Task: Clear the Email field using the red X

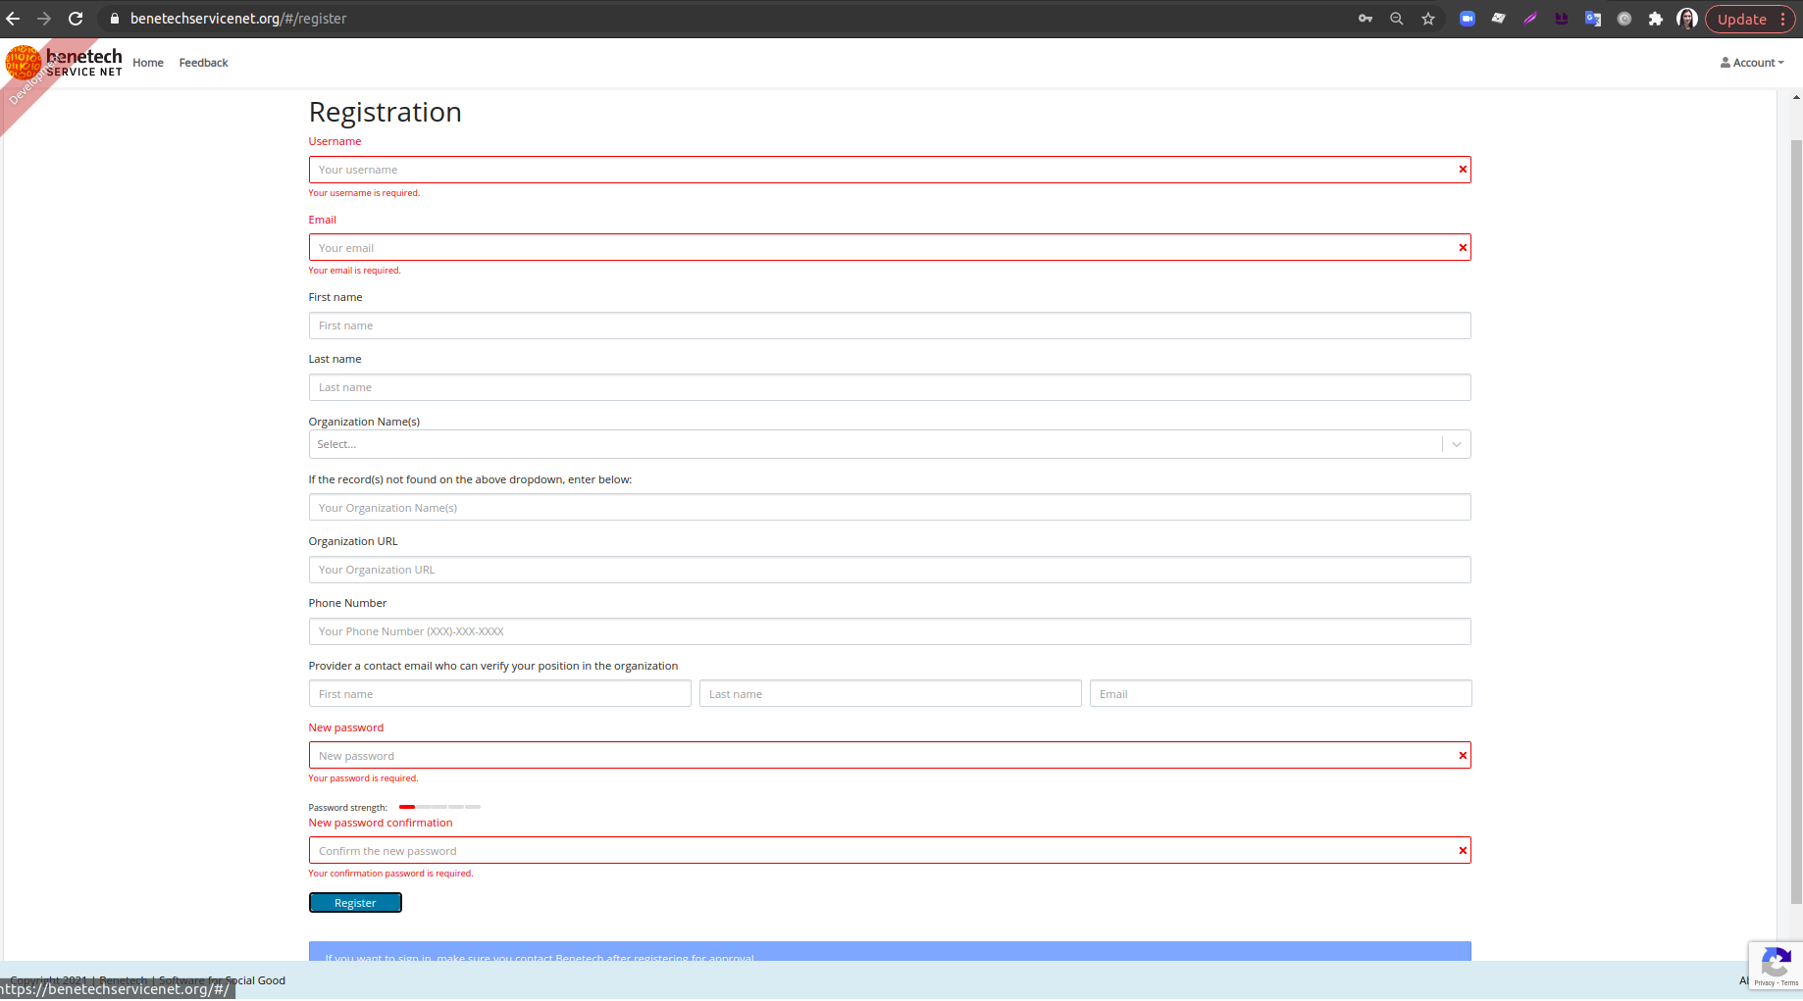Action: click(x=1462, y=247)
